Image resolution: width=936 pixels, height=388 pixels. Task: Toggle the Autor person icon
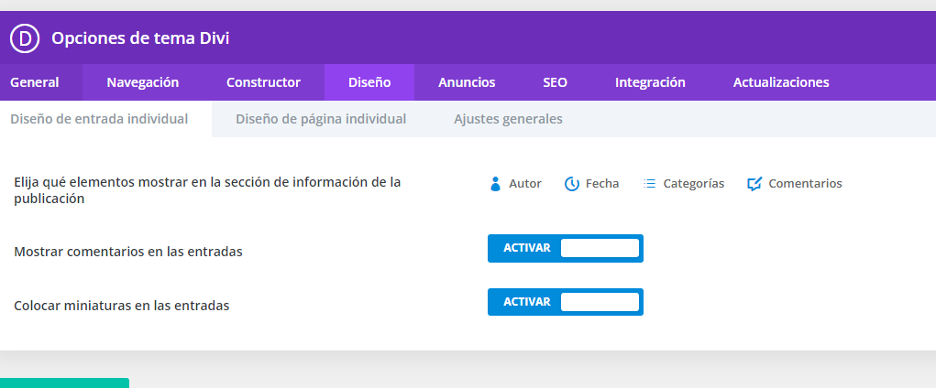click(x=495, y=184)
